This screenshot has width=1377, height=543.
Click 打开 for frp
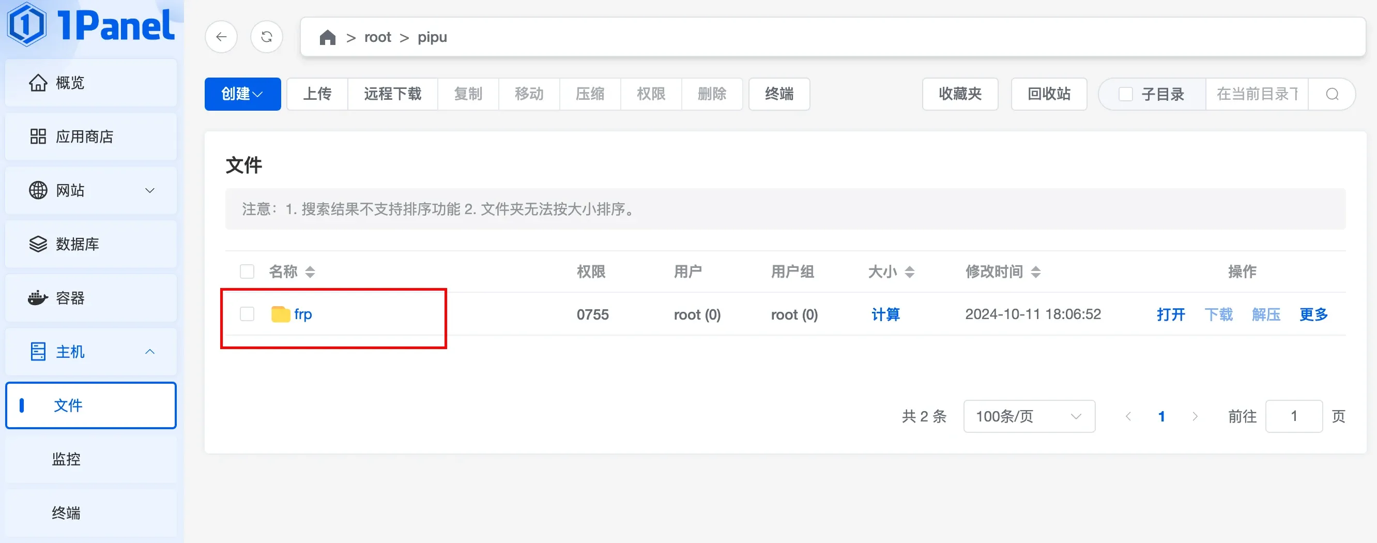point(1171,314)
